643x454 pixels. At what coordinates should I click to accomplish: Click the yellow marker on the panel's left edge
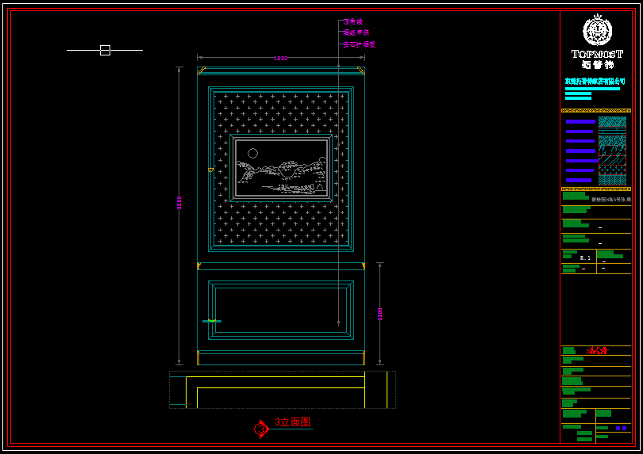[210, 170]
